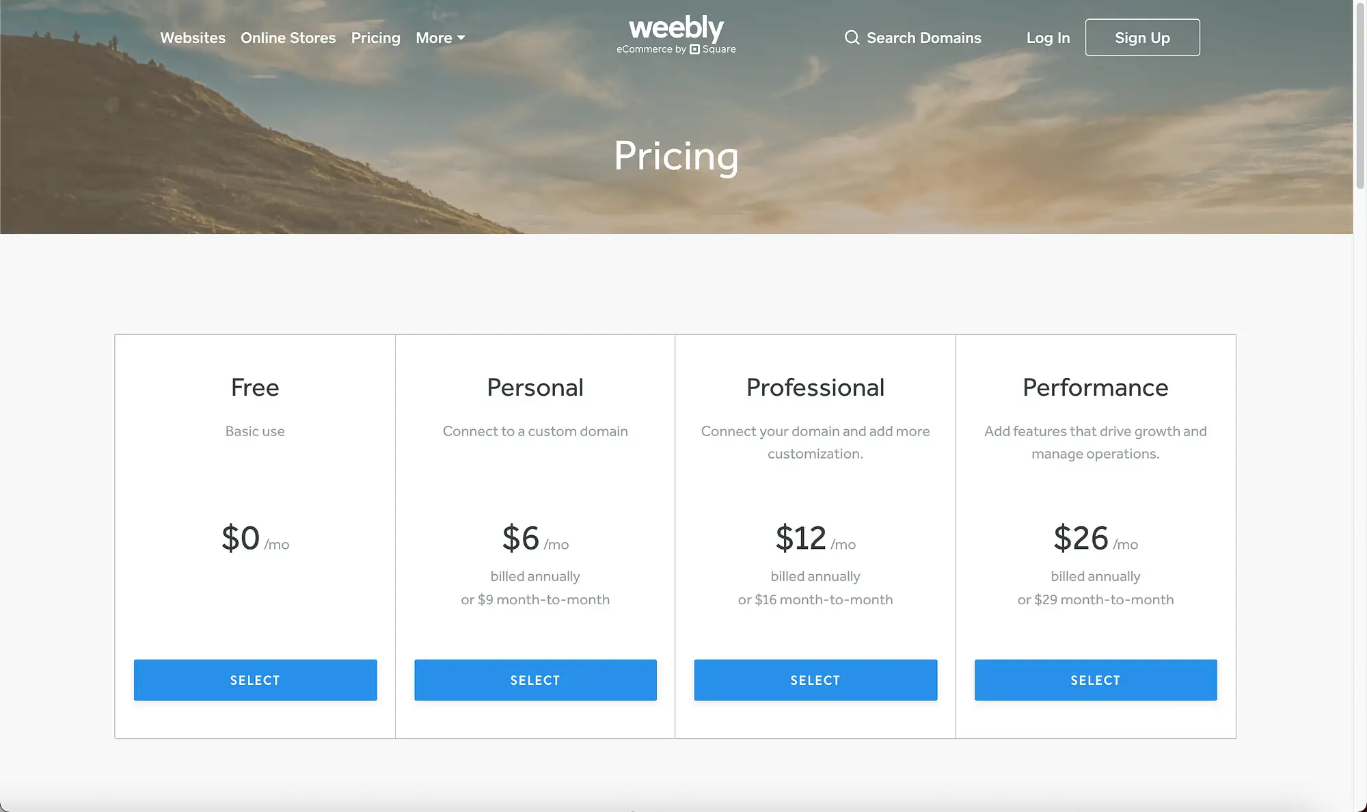Click Select for the Personal plan

pos(534,679)
